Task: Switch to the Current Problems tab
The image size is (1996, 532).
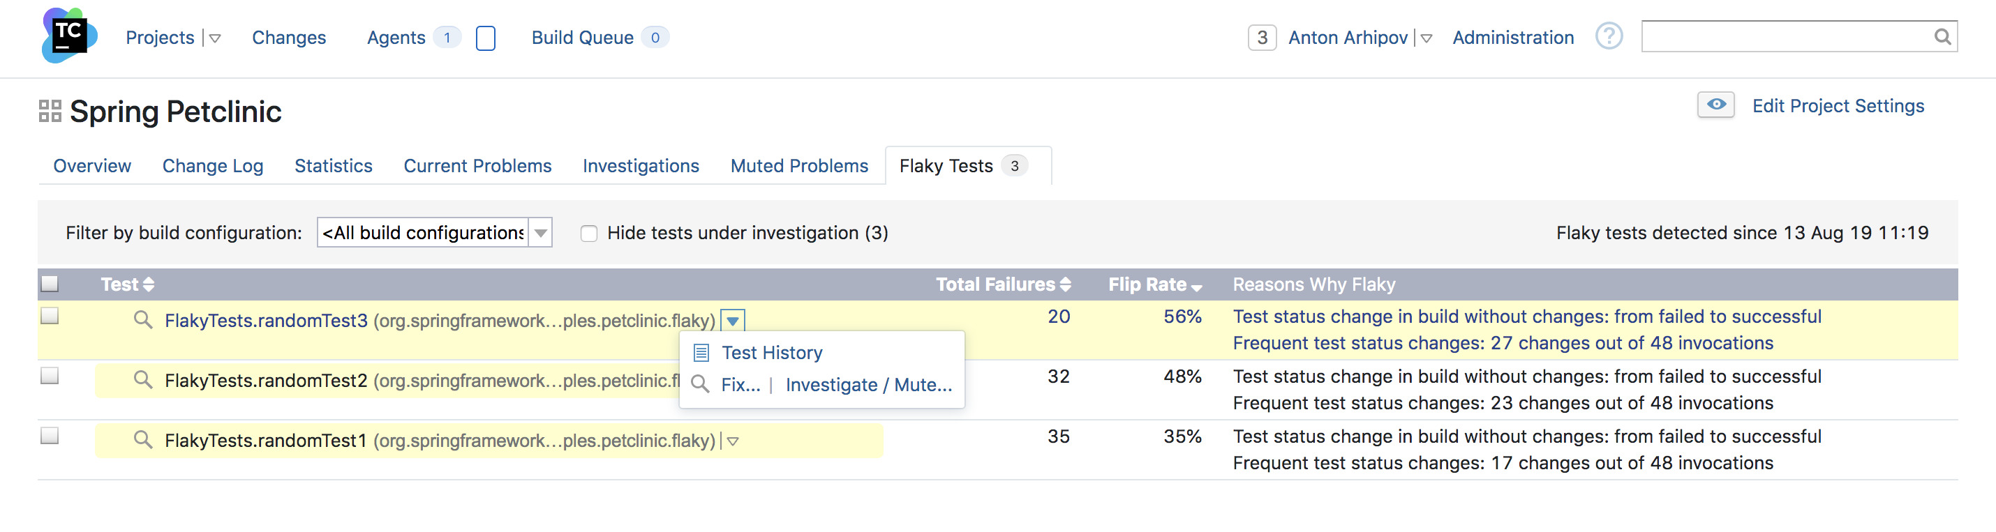Action: click(477, 166)
